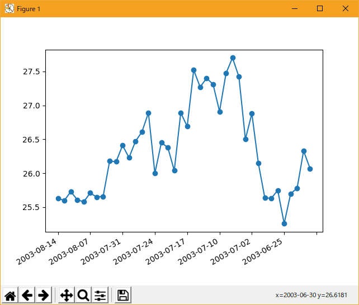Open Configure subplots sliders icon

tap(100, 296)
